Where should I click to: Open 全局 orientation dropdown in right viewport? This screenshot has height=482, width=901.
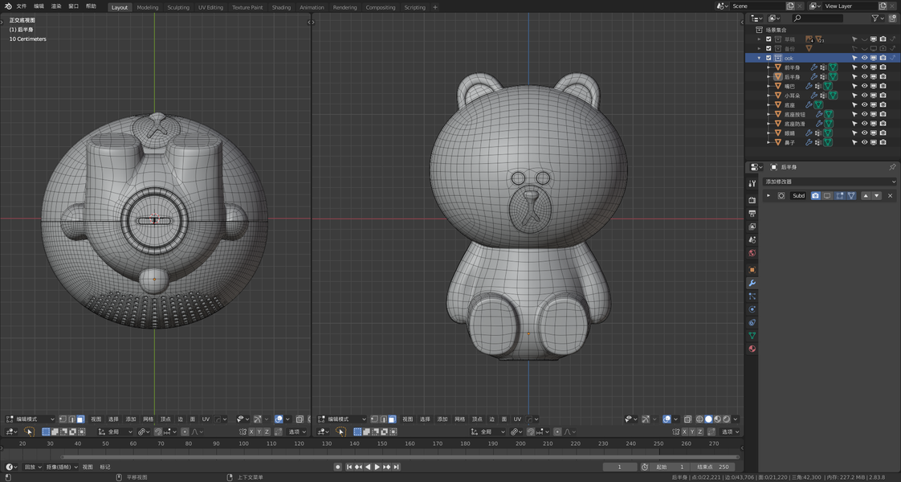[x=489, y=431]
